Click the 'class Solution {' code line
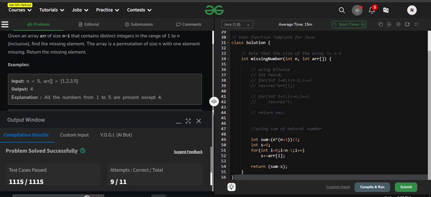 tap(251, 43)
